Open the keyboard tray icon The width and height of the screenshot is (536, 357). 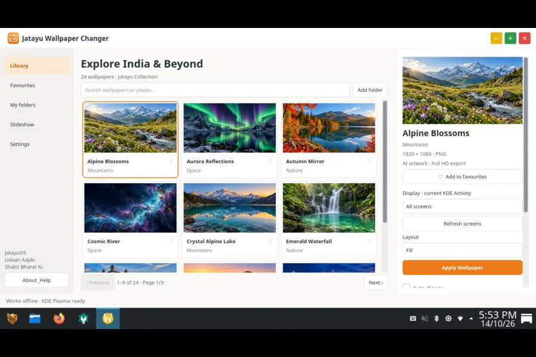click(413, 318)
